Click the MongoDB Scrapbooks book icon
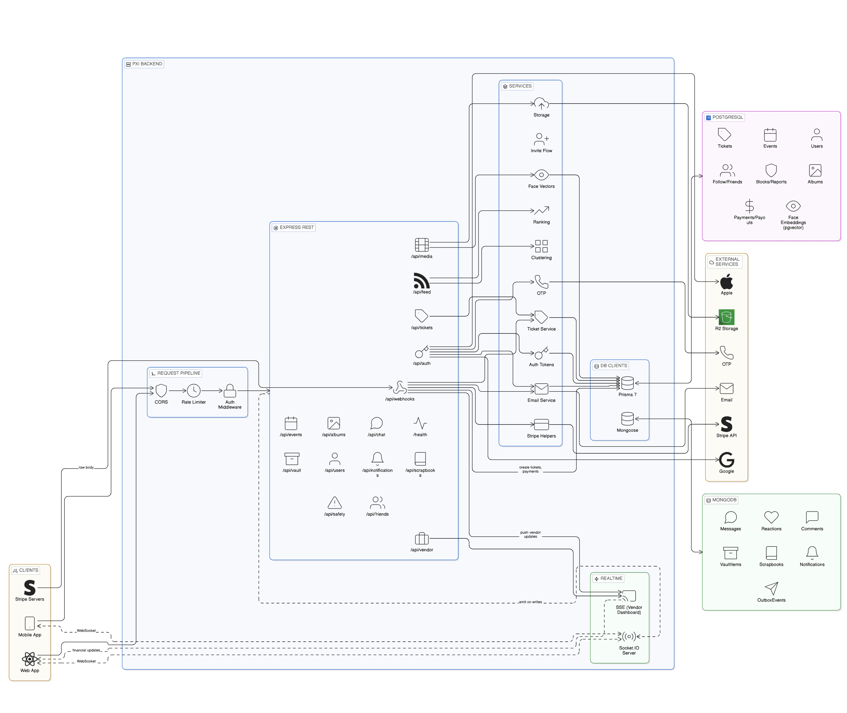The height and width of the screenshot is (713, 847). pyautogui.click(x=771, y=553)
